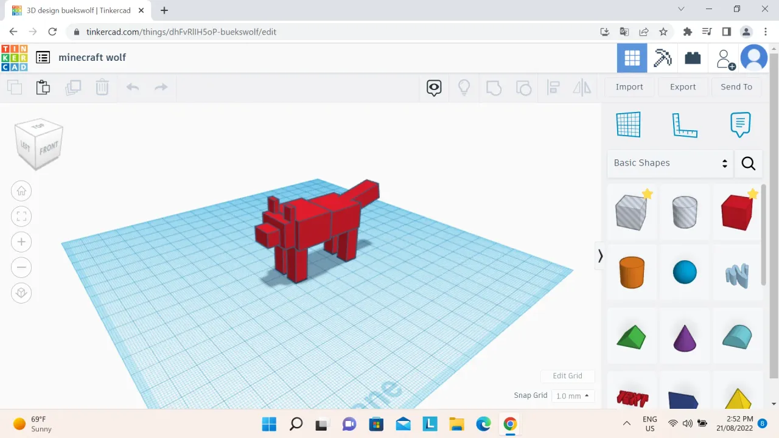This screenshot has width=779, height=438.
Task: Pick the teal Round Roof shape
Action: click(x=738, y=336)
